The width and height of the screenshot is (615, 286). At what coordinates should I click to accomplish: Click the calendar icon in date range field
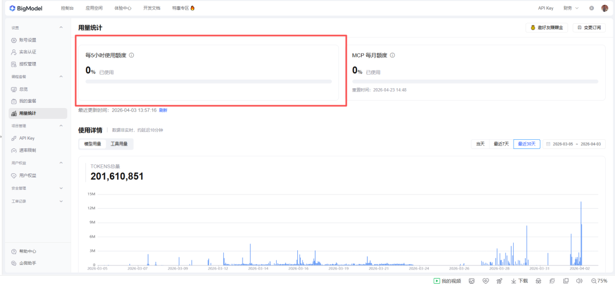coord(548,144)
